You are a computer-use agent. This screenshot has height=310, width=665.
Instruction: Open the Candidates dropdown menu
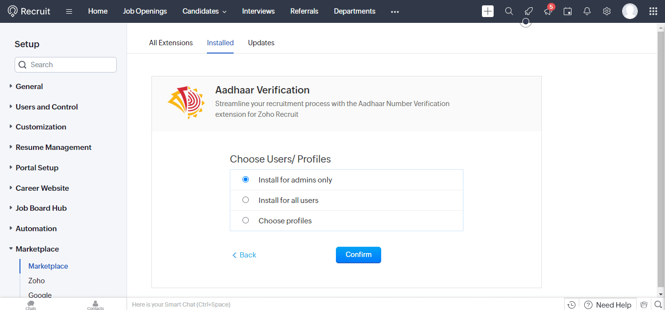pyautogui.click(x=204, y=11)
